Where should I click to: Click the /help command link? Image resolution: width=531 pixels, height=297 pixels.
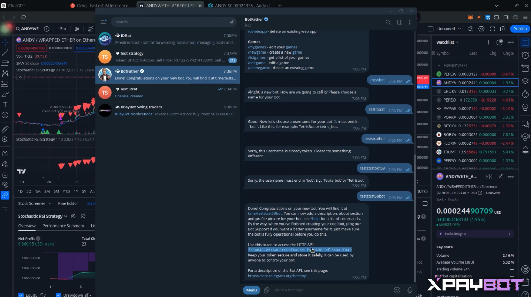315,219
